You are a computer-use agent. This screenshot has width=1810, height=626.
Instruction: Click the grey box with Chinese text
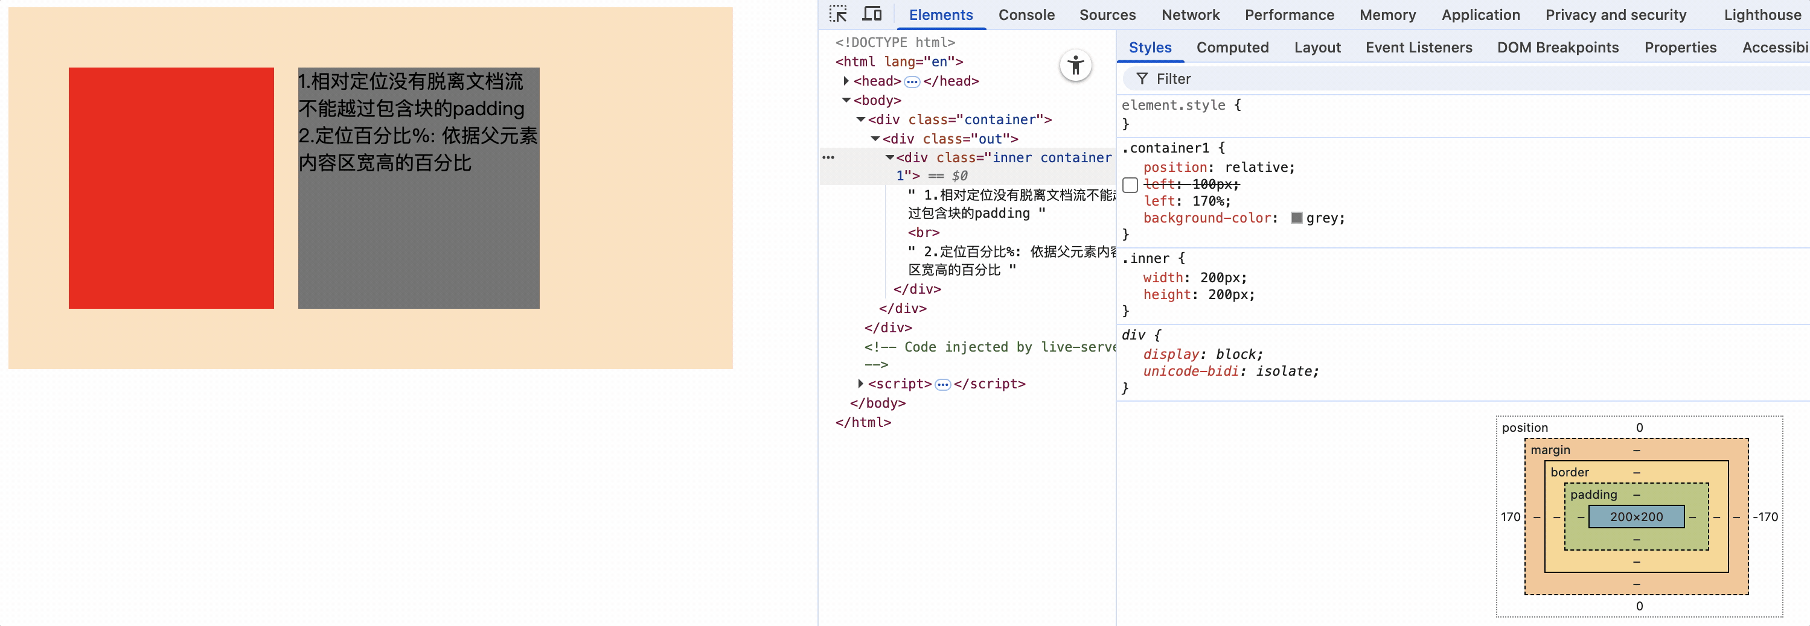[x=419, y=188]
